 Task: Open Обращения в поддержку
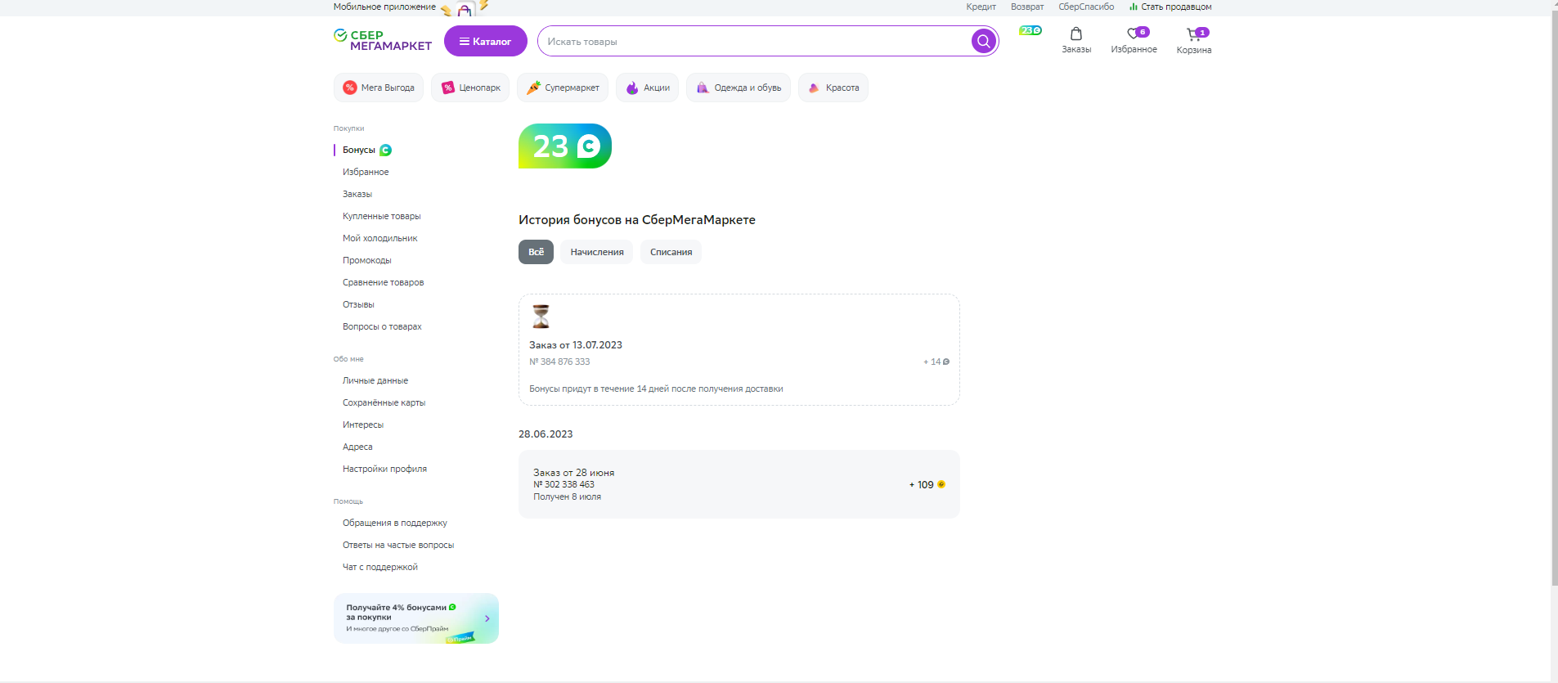395,523
